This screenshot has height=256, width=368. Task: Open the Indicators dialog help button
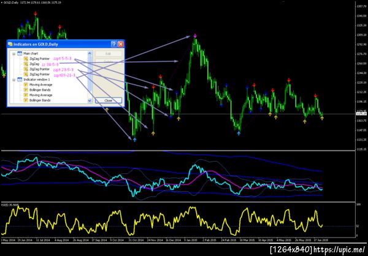coord(114,44)
